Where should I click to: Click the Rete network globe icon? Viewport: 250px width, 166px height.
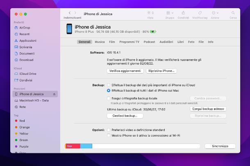[x=16, y=107]
